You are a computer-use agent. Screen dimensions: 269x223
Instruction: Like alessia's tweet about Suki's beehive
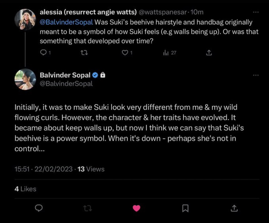125,53
